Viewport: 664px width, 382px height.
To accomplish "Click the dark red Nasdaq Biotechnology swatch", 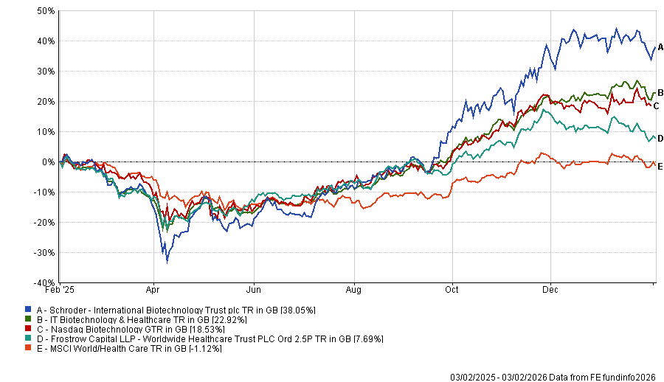I will [29, 330].
